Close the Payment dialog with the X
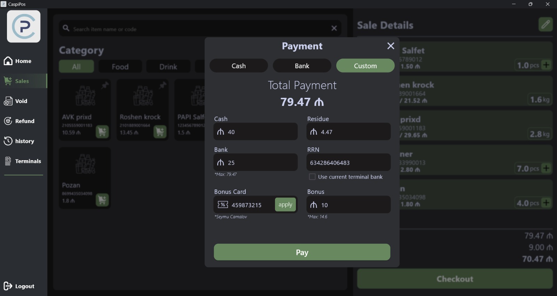Screen dimensions: 557x296 click(x=391, y=46)
